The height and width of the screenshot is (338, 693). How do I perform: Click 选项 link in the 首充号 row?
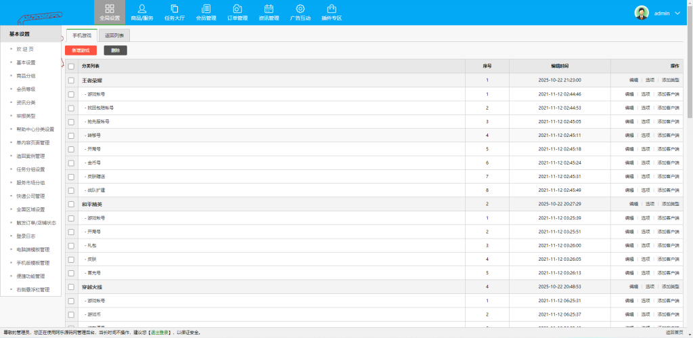click(646, 273)
